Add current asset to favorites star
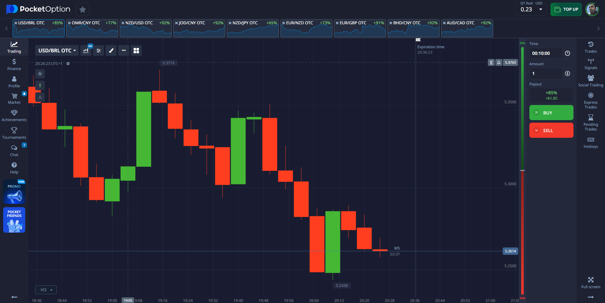The height and width of the screenshot is (303, 605). [83, 9]
